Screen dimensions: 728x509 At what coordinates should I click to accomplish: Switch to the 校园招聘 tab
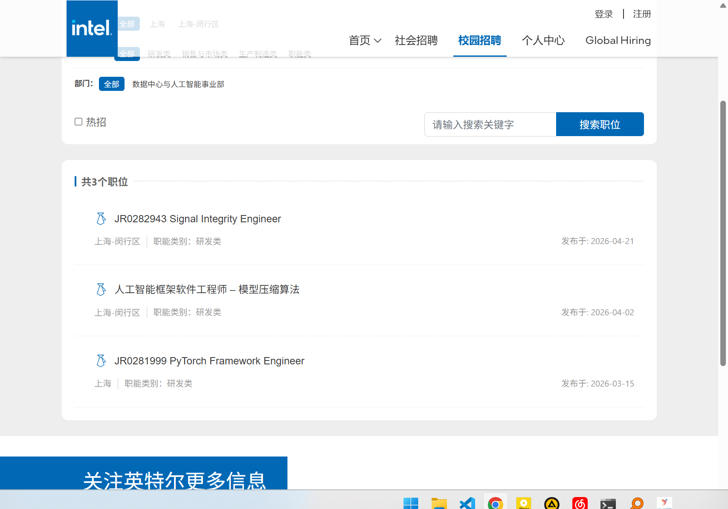click(x=479, y=41)
